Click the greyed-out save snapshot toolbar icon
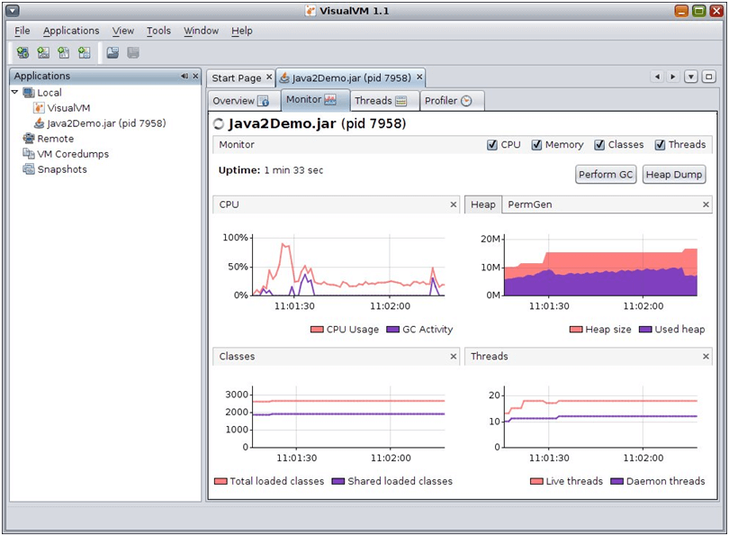 coord(133,52)
